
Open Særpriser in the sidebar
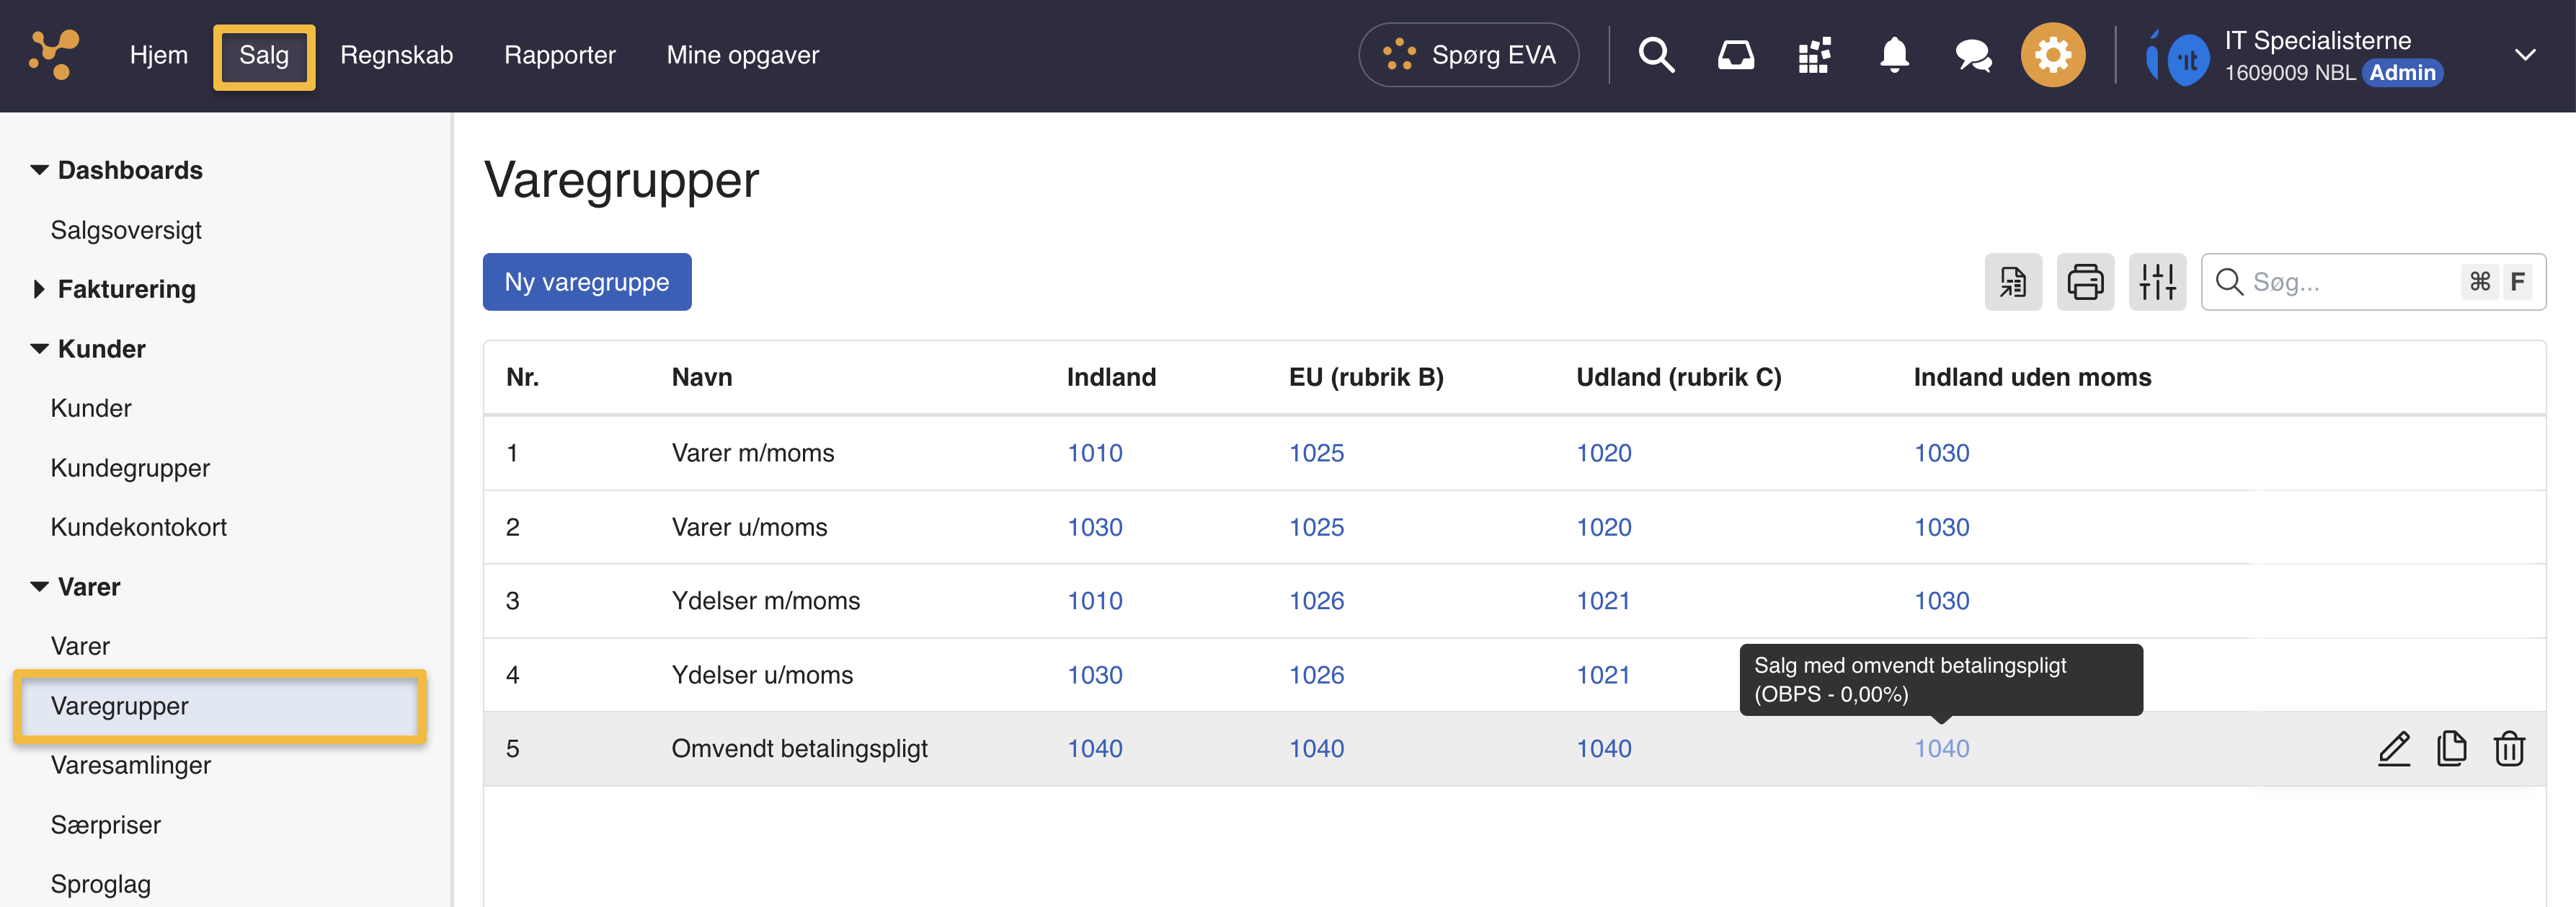coord(105,825)
